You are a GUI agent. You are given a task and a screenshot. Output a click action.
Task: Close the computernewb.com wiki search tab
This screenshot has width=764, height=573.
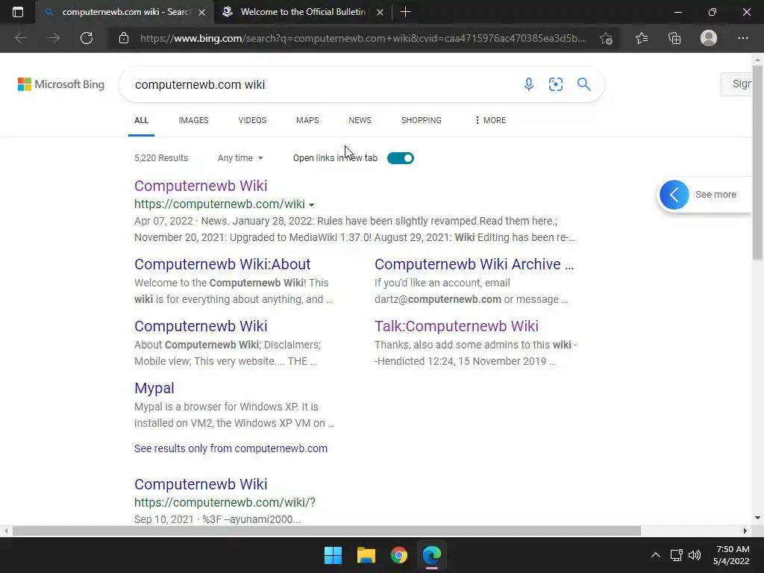coord(201,12)
